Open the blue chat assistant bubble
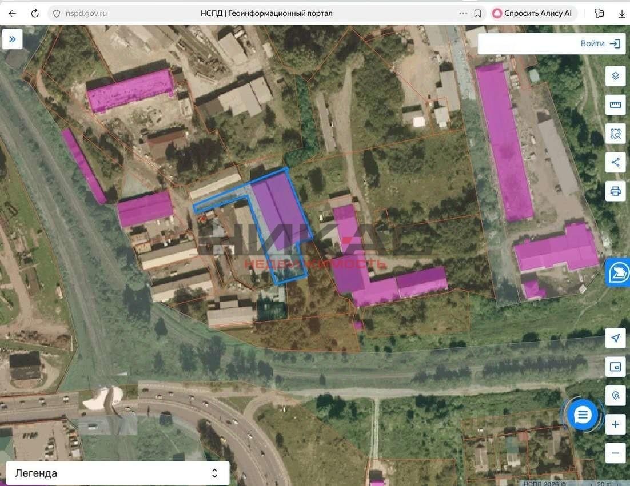Image resolution: width=630 pixels, height=486 pixels. tap(582, 415)
